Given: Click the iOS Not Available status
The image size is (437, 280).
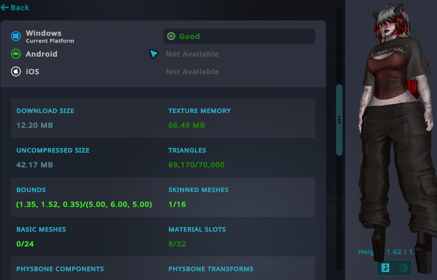Looking at the screenshot, I should pos(192,72).
